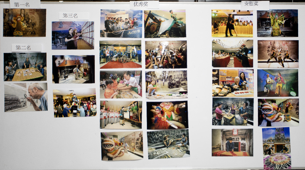The image size is (305, 170).
Task: Select the woman and child making food photo
Action: click(x=121, y=85)
